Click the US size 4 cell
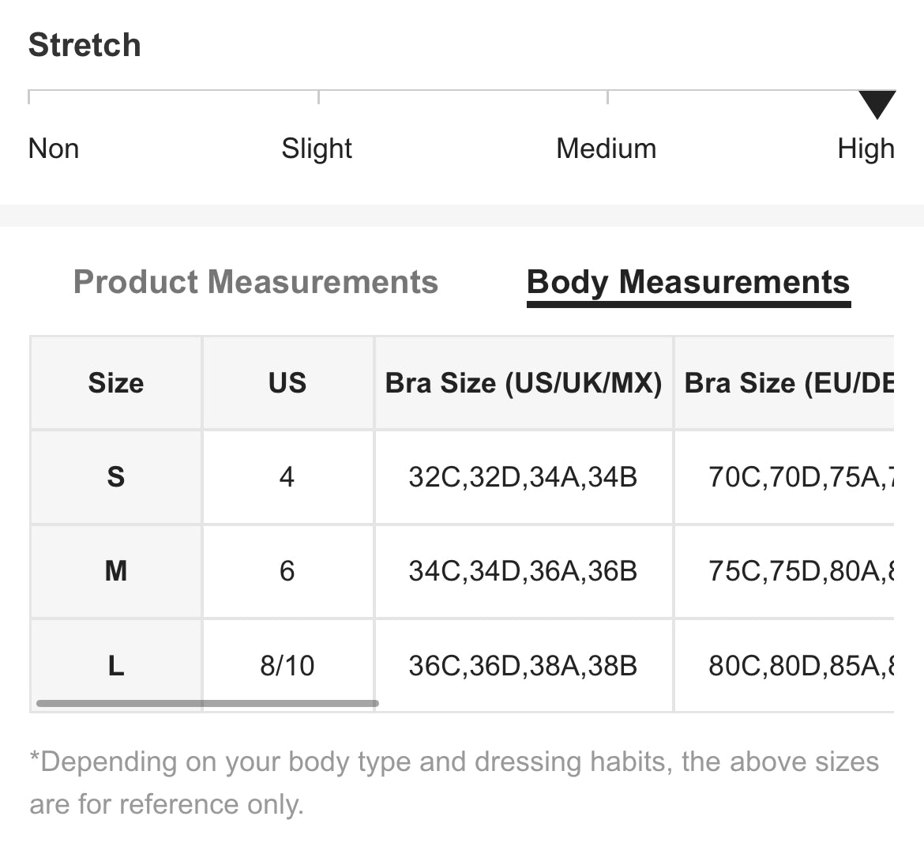 [x=287, y=477]
